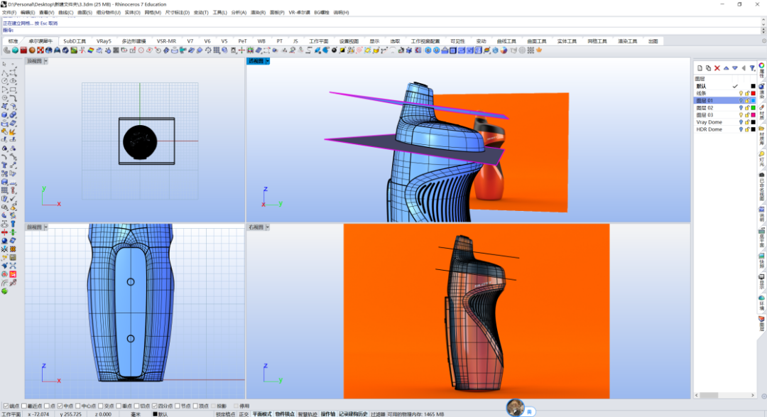The image size is (767, 417).
Task: Toggle the 顶点 vertex osnap checkbox
Action: 196,406
